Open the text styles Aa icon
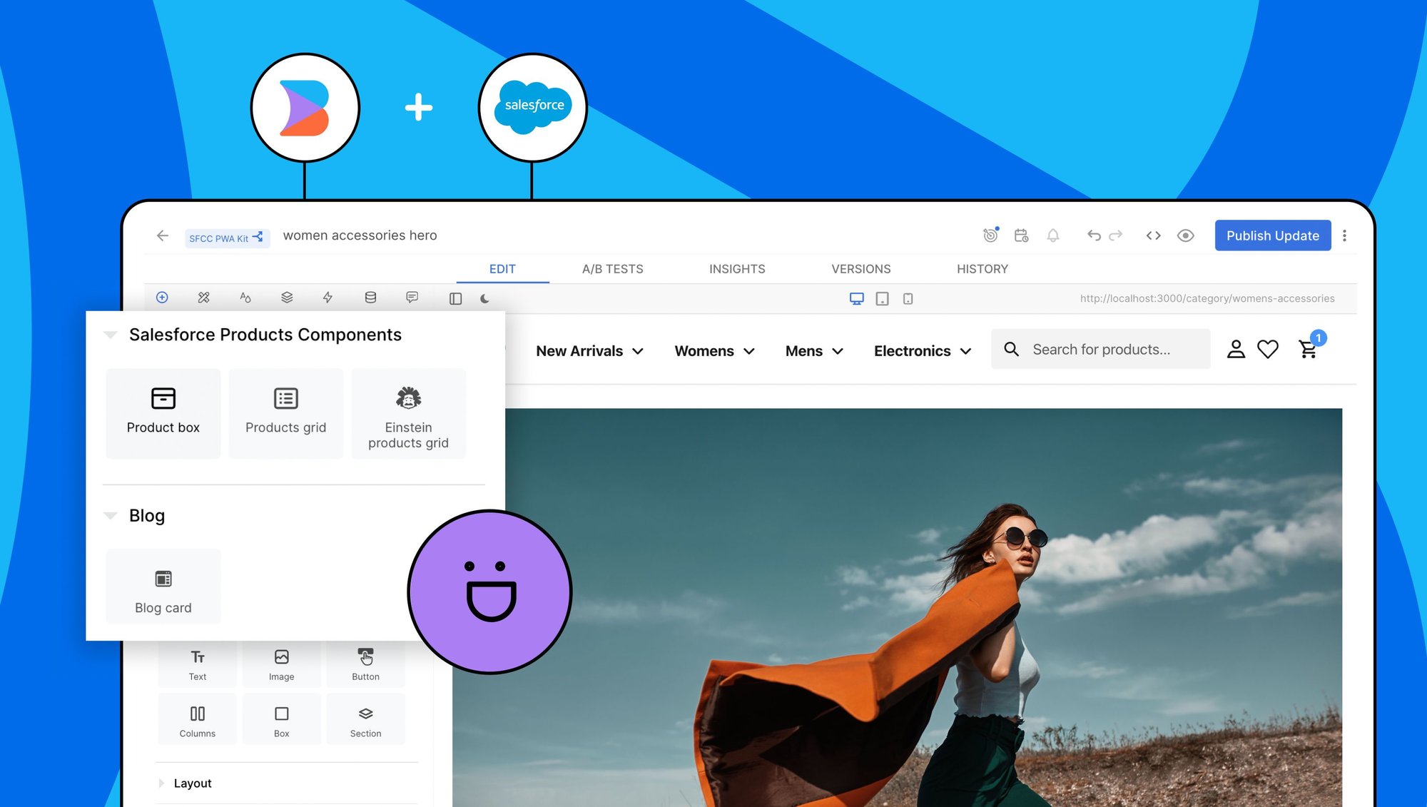 [245, 298]
